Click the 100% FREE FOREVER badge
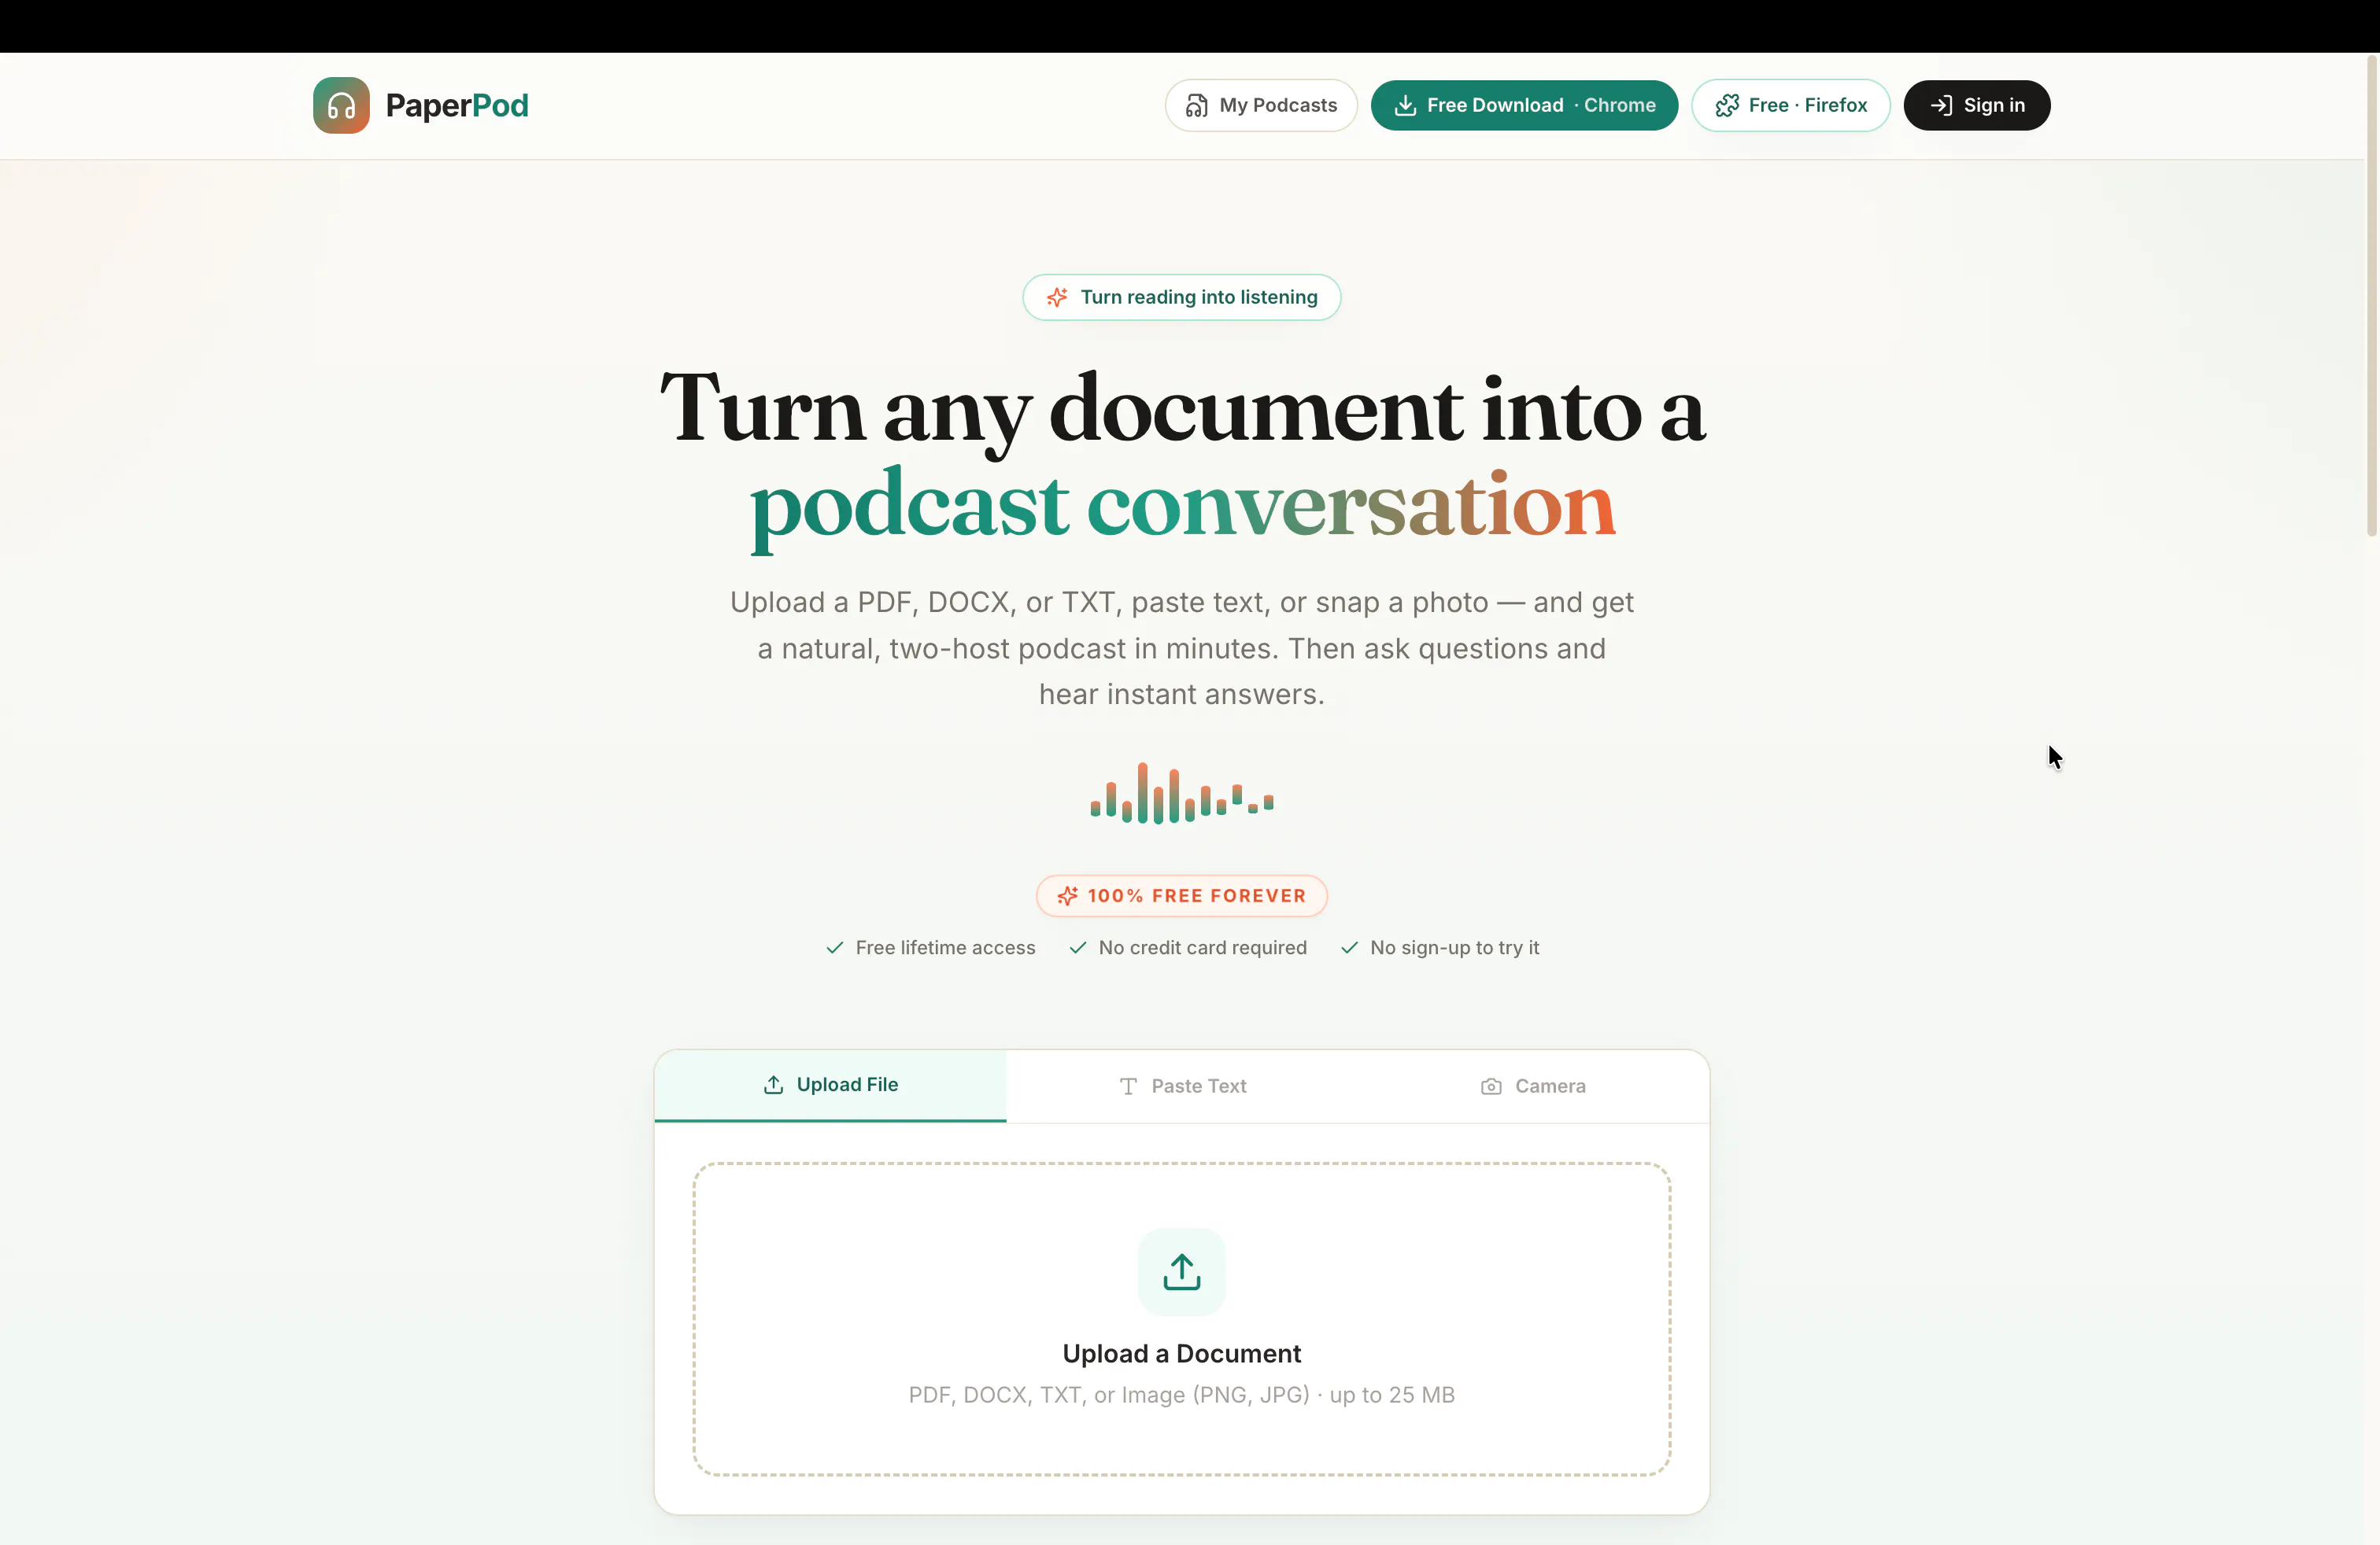Viewport: 2380px width, 1545px height. [1182, 895]
